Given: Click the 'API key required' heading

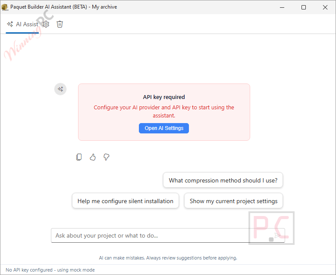Looking at the screenshot, I should (164, 97).
